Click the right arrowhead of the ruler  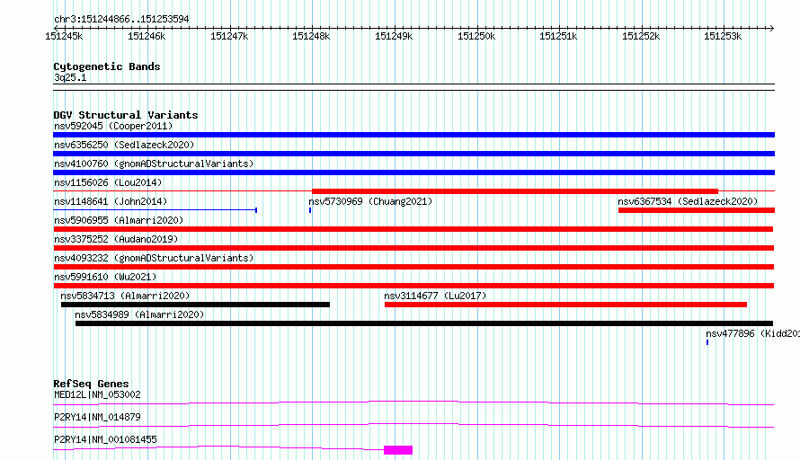(x=771, y=28)
